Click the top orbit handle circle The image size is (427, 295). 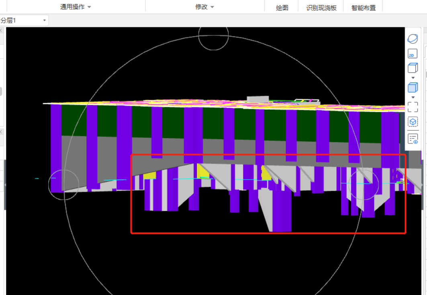(x=214, y=36)
